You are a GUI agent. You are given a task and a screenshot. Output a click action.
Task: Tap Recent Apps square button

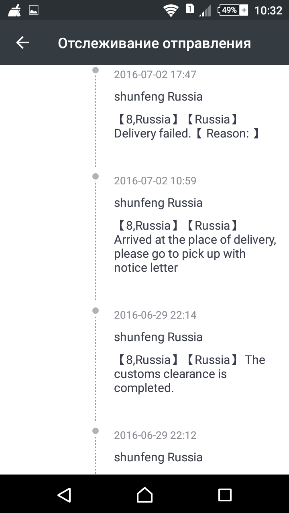225,495
